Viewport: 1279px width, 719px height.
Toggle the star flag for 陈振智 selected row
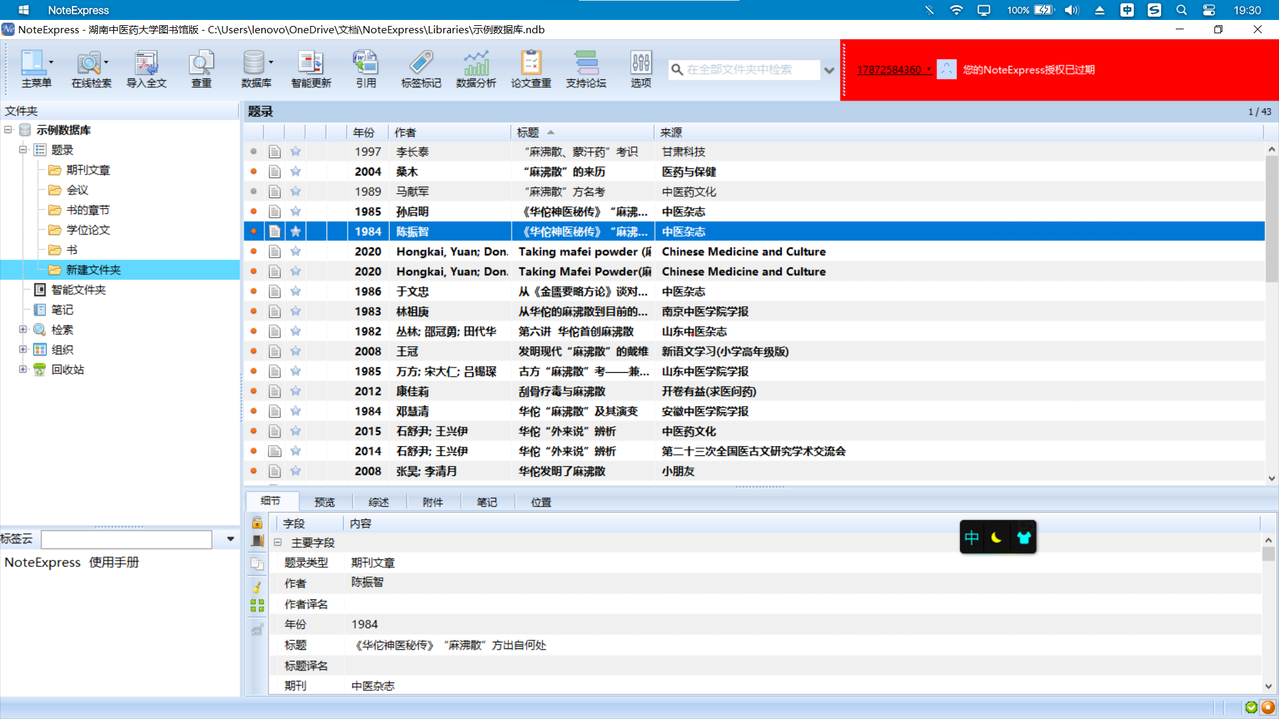click(296, 232)
